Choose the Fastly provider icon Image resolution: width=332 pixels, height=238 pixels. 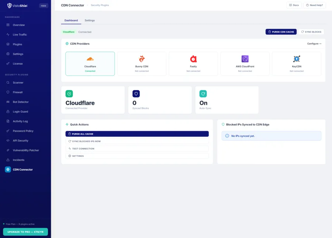193,59
